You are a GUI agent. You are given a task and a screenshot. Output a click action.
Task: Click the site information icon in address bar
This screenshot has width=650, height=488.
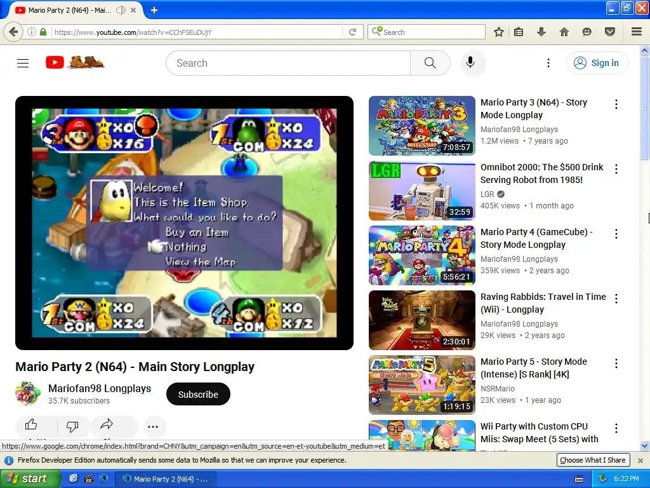[32, 32]
